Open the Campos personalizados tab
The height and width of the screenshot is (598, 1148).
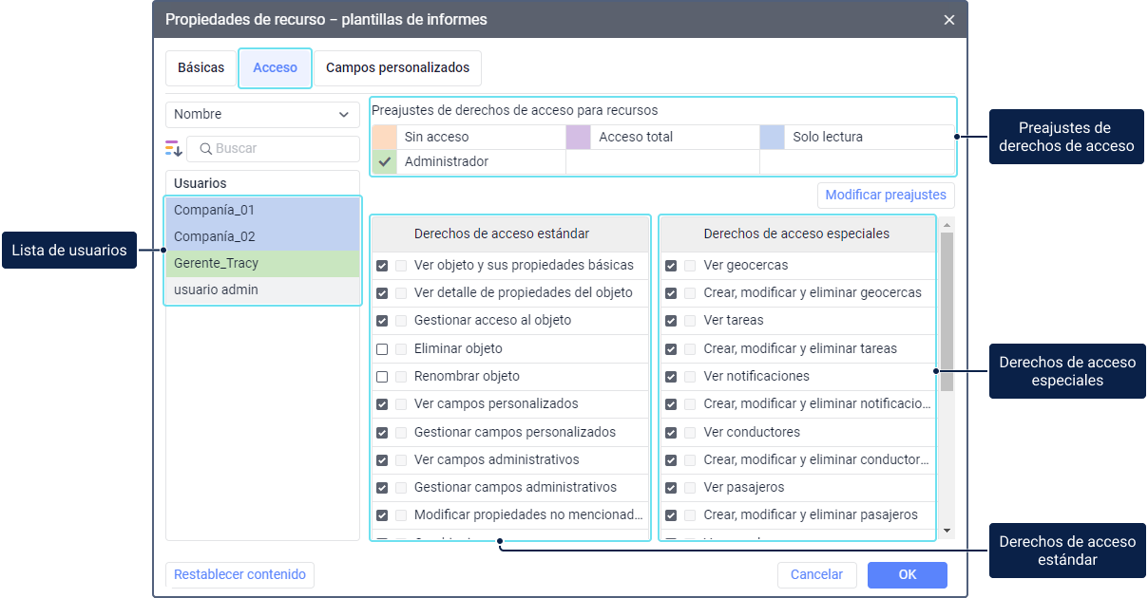pos(397,68)
